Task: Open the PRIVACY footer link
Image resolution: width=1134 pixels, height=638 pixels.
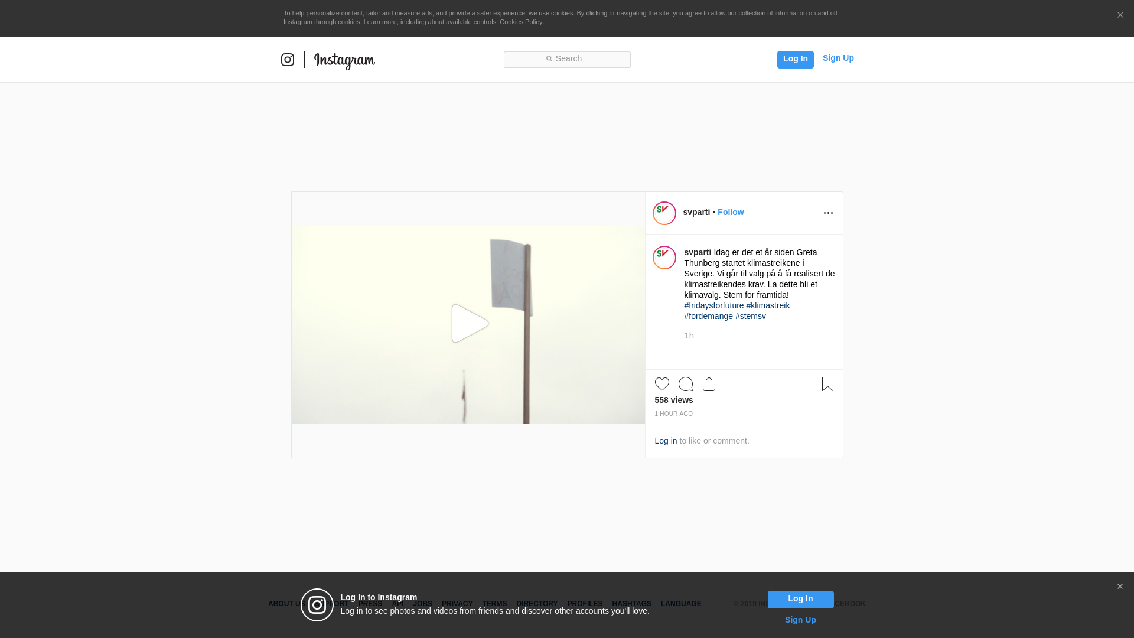Action: coord(457,604)
